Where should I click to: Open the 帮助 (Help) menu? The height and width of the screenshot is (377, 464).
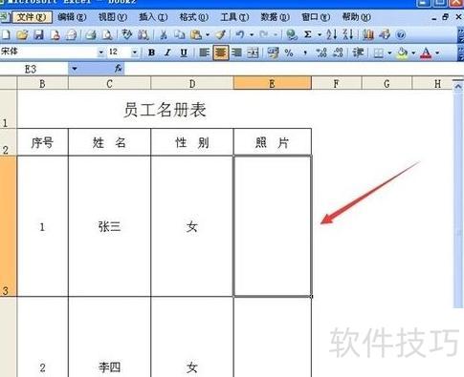pos(357,17)
